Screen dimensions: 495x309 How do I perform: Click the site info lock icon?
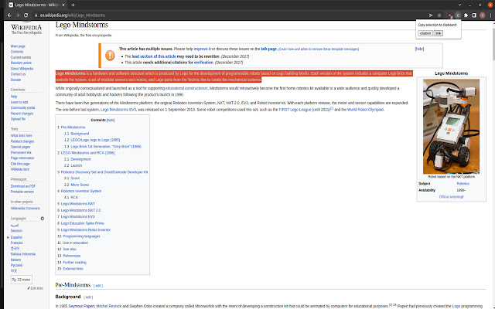36,15
